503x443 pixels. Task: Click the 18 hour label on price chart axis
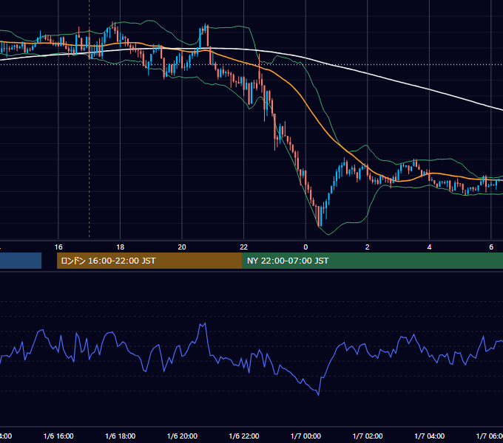pos(121,247)
